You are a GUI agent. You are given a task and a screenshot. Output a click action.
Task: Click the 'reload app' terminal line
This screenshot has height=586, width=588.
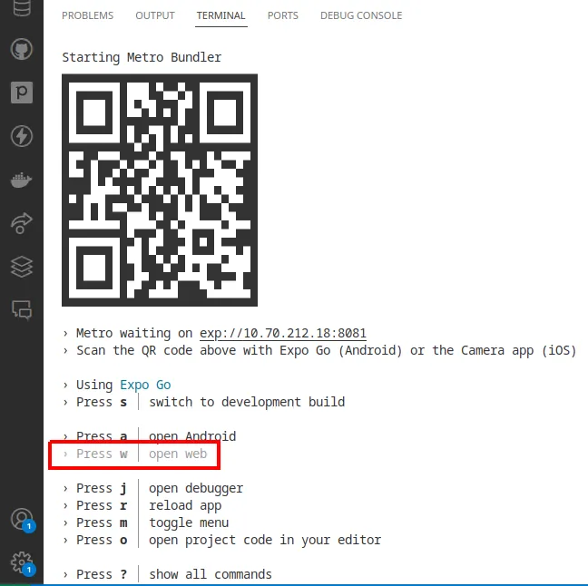coord(142,505)
